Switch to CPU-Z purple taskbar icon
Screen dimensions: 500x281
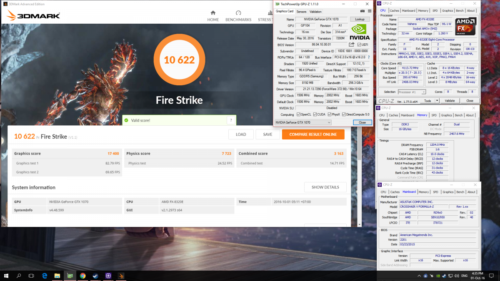point(108,276)
